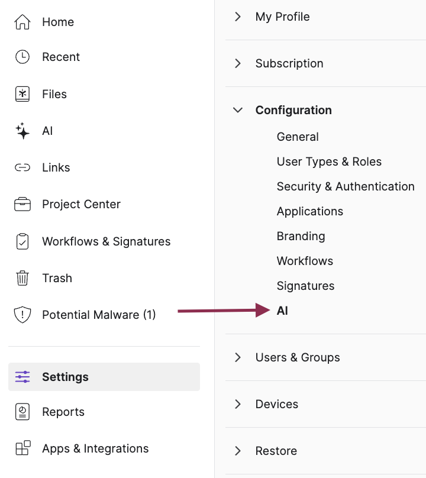Viewport: 426px width, 478px height.
Task: Click the Recent clock icon
Action: (x=22, y=57)
